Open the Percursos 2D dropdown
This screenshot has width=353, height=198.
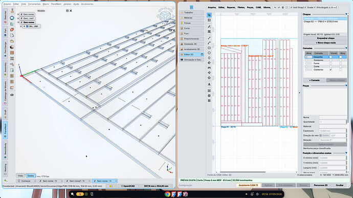[322, 185]
